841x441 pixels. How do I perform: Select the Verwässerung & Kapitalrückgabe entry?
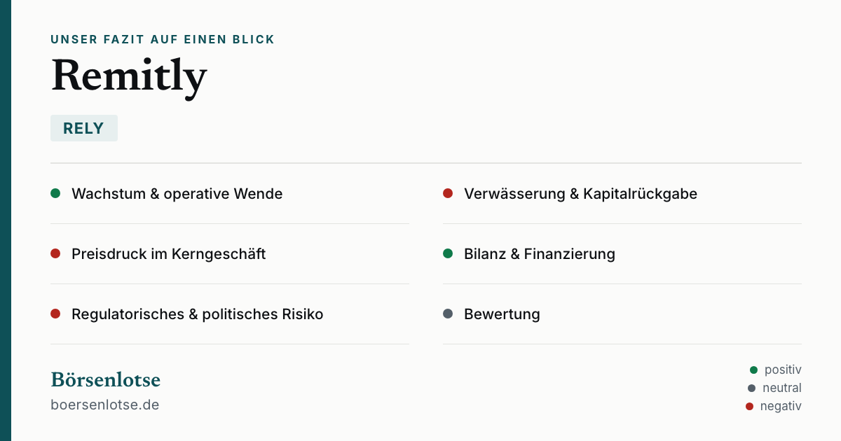click(622, 194)
